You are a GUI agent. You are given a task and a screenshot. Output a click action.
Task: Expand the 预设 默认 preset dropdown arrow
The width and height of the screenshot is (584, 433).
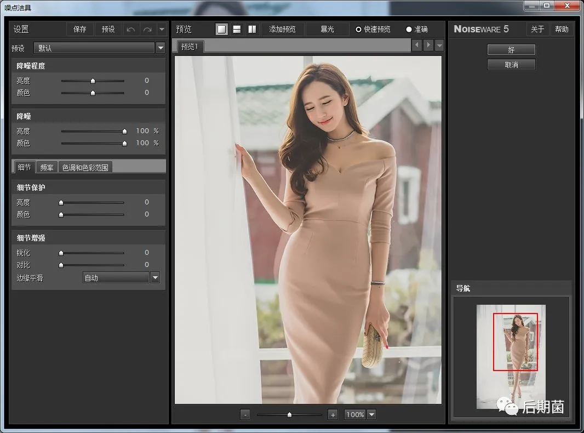pyautogui.click(x=161, y=48)
